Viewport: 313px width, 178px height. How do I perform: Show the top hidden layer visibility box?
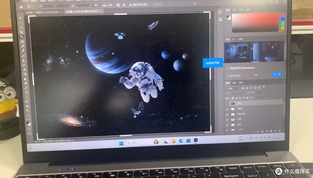tap(227, 104)
